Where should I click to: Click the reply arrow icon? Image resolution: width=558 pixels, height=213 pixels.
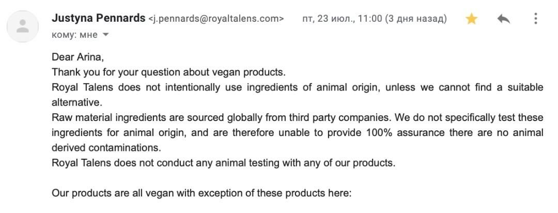coord(503,19)
